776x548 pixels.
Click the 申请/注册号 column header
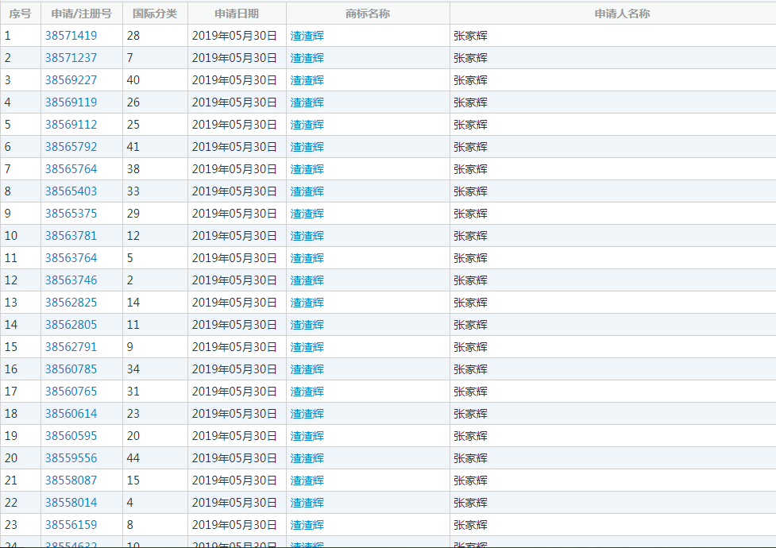[81, 14]
